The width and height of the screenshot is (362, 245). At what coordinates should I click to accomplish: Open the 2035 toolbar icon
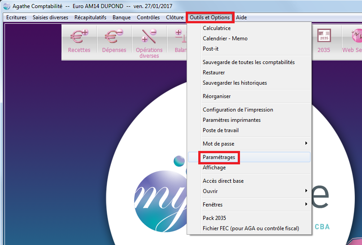pyautogui.click(x=324, y=42)
